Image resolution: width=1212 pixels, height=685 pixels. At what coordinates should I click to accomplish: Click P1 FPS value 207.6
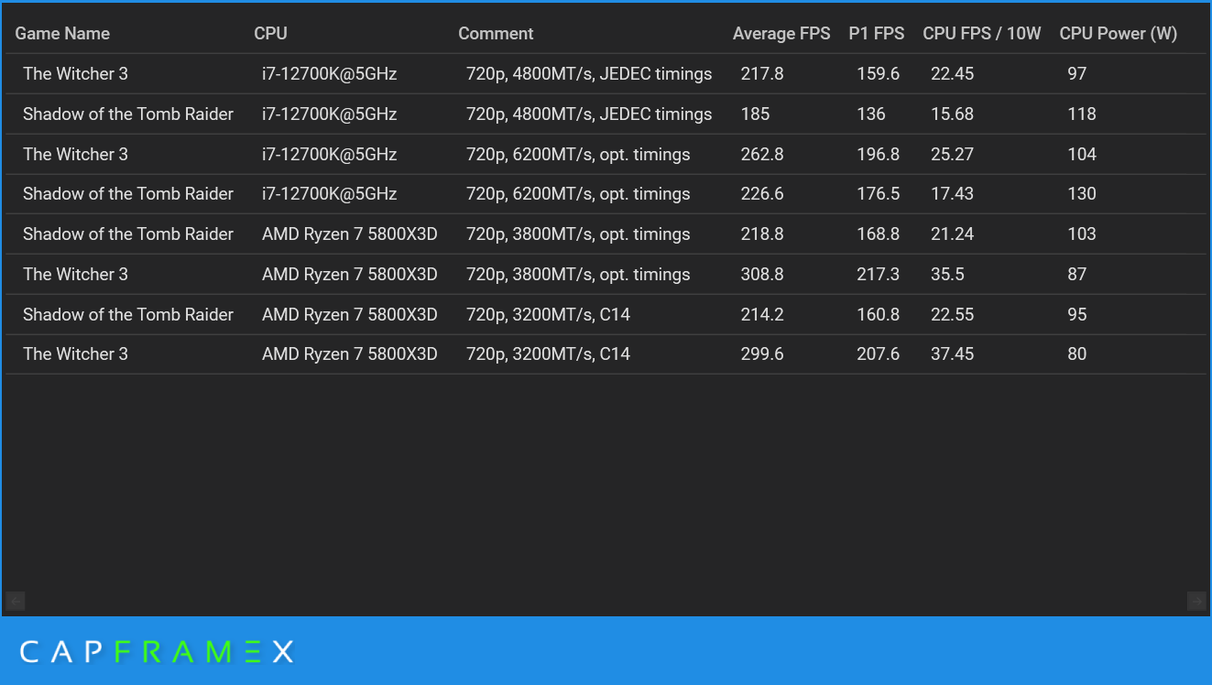[x=878, y=354]
